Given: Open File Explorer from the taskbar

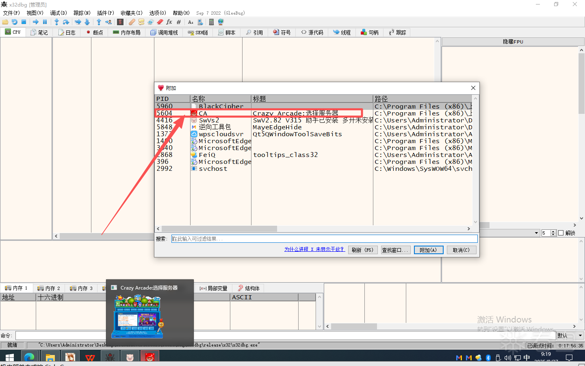Looking at the screenshot, I should point(50,357).
